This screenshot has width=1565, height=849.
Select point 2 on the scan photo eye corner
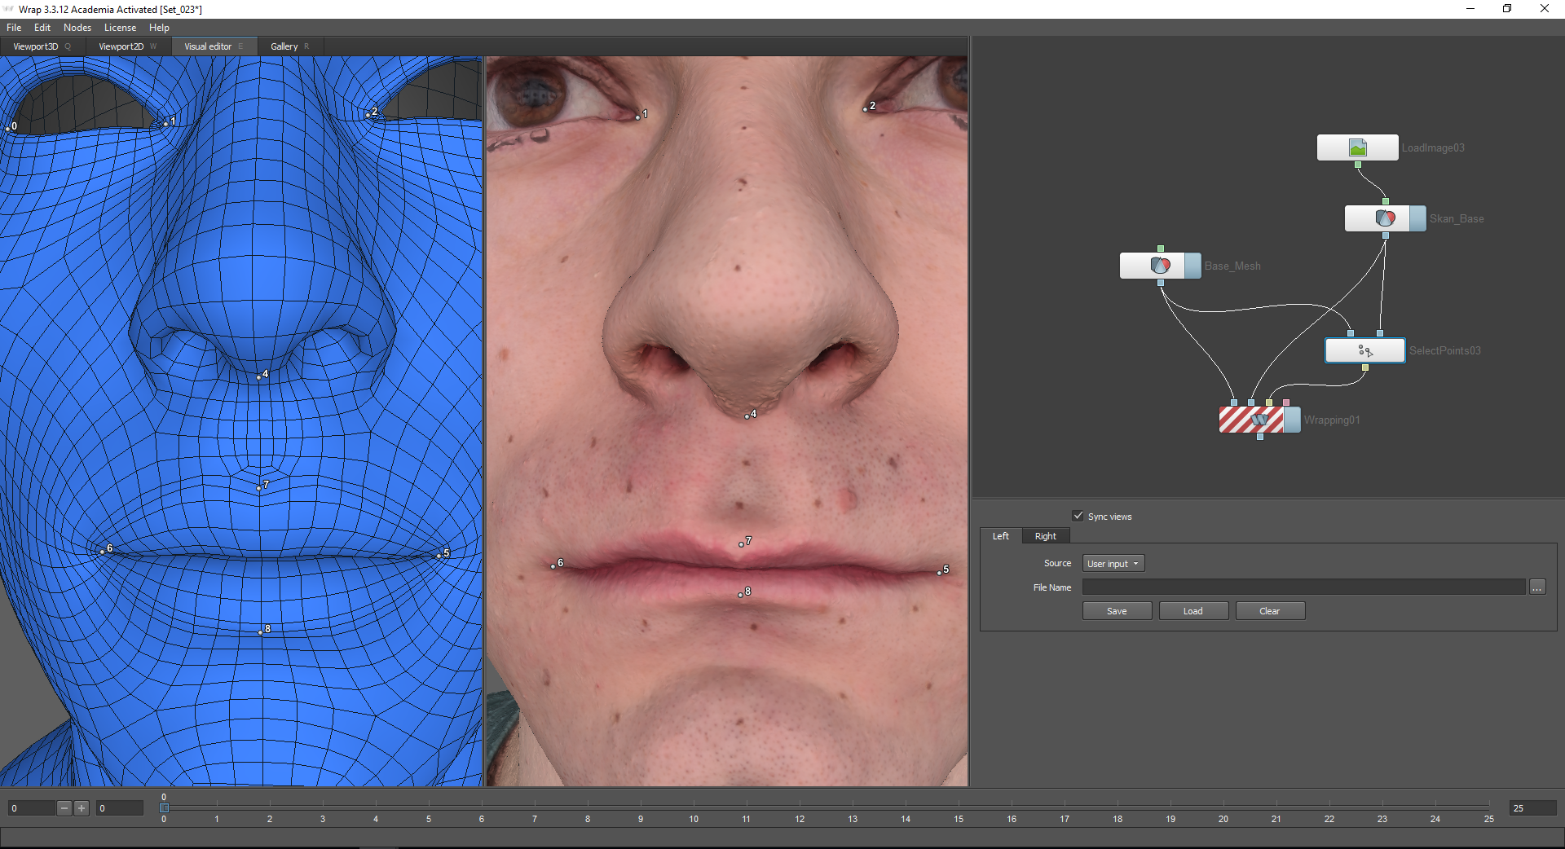click(x=865, y=109)
